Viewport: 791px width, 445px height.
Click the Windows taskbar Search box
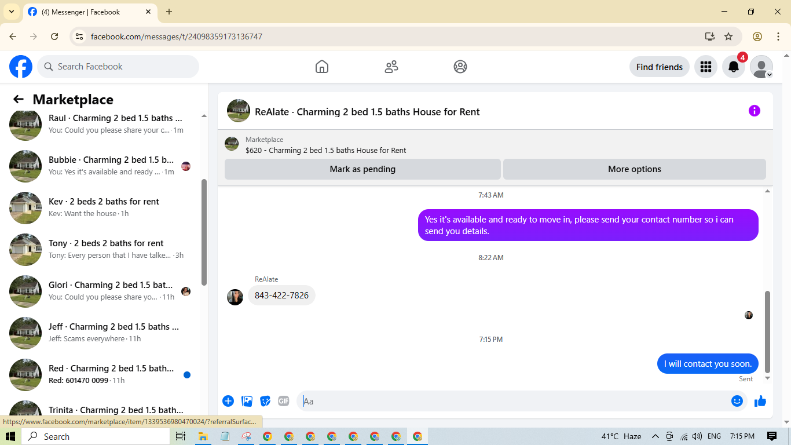point(96,436)
